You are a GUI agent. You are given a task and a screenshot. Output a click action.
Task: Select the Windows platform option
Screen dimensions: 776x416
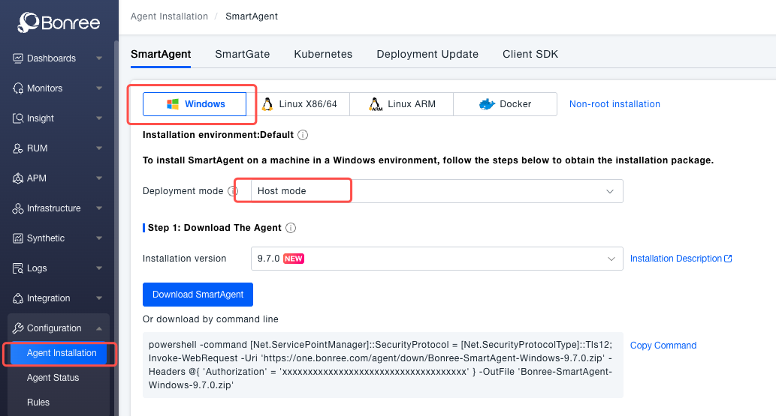click(195, 104)
